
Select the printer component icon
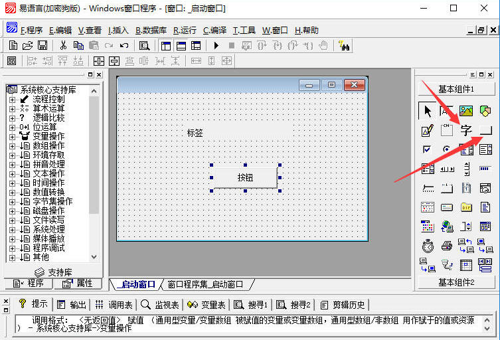447,246
